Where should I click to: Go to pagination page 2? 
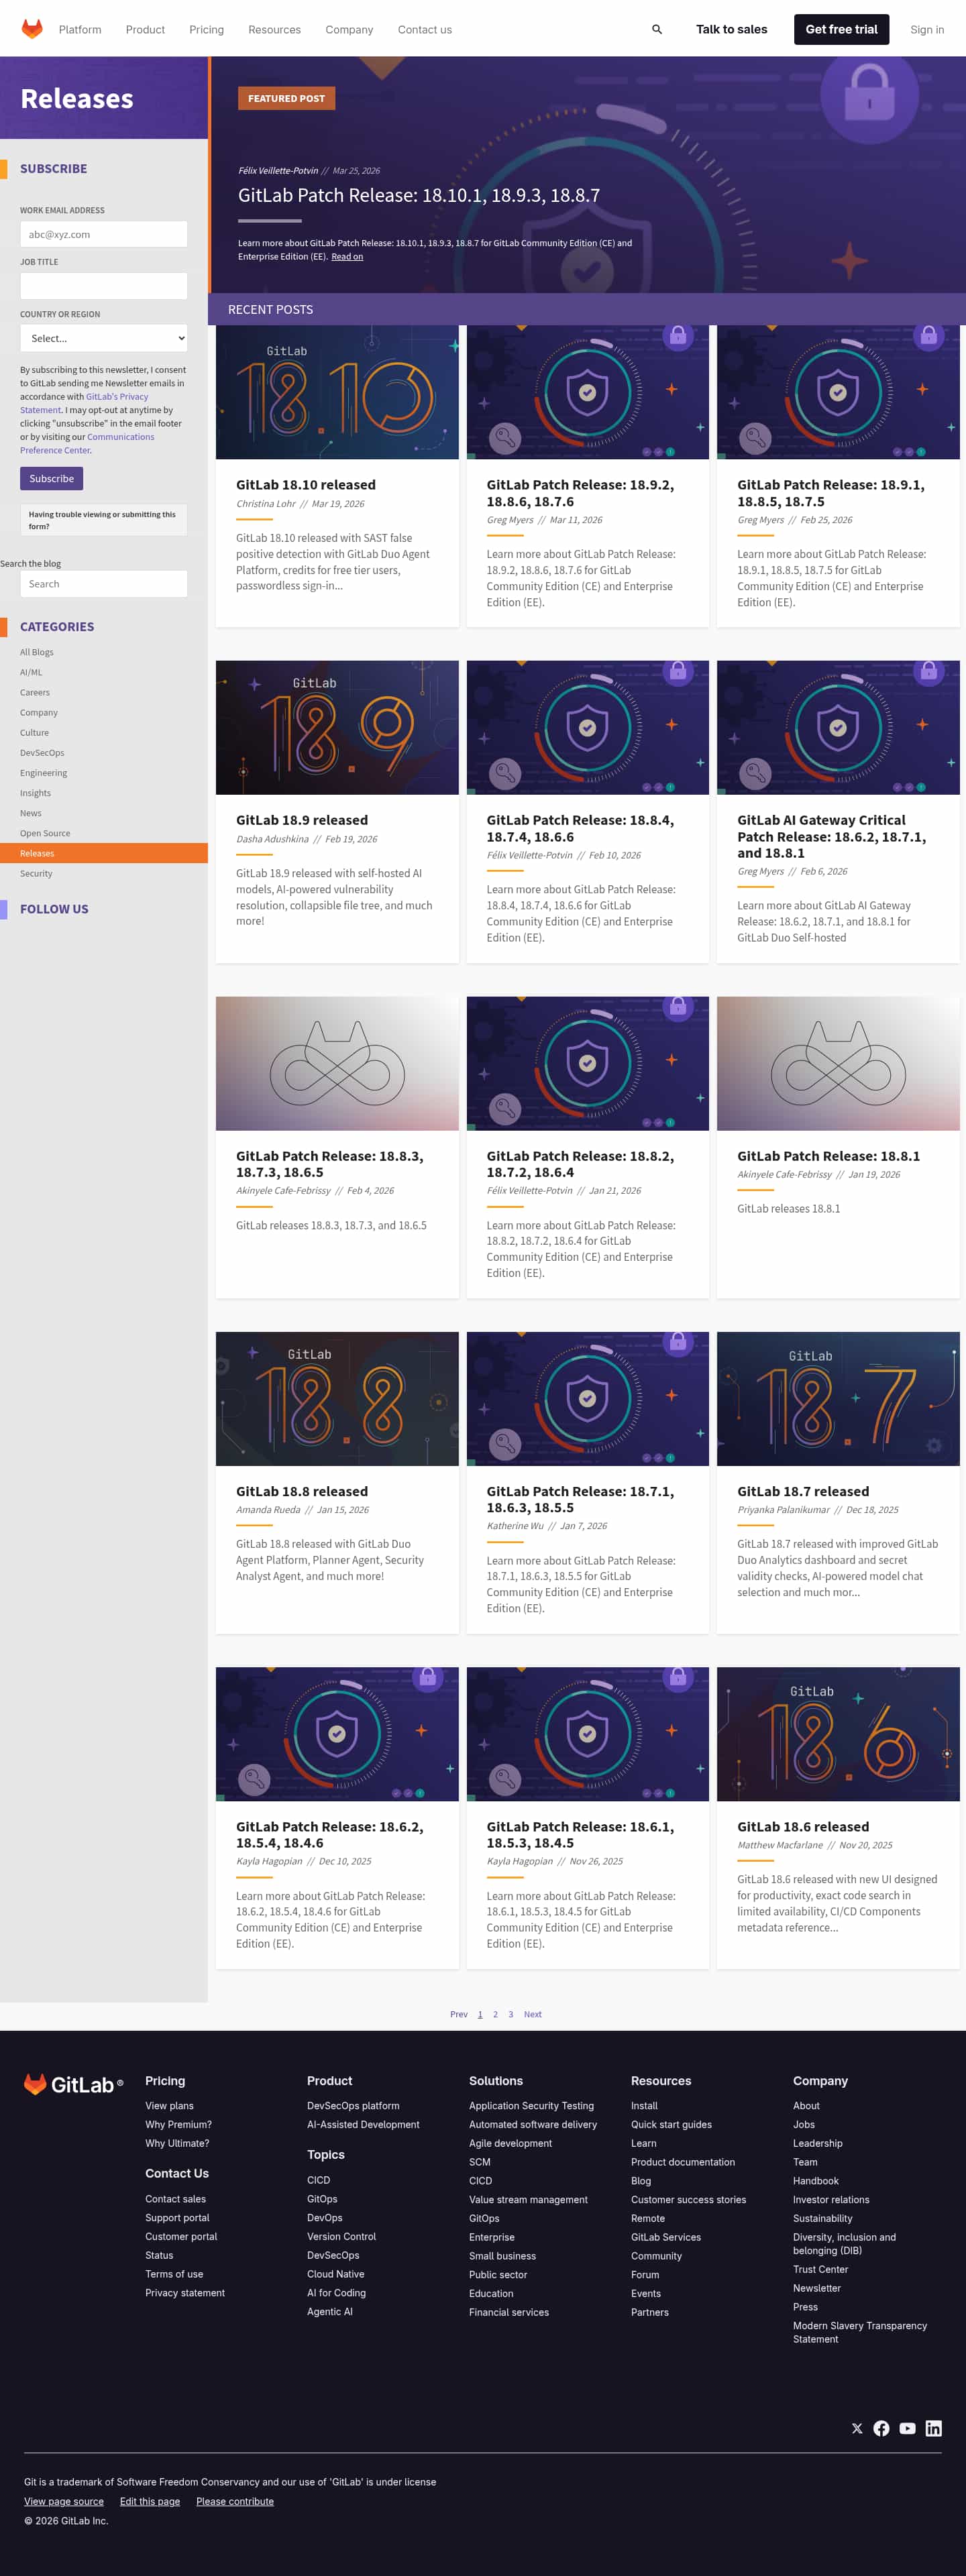point(495,2014)
